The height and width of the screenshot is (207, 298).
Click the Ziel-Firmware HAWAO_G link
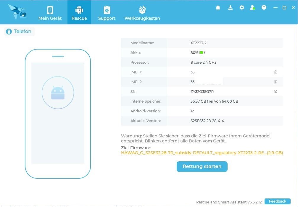202,153
